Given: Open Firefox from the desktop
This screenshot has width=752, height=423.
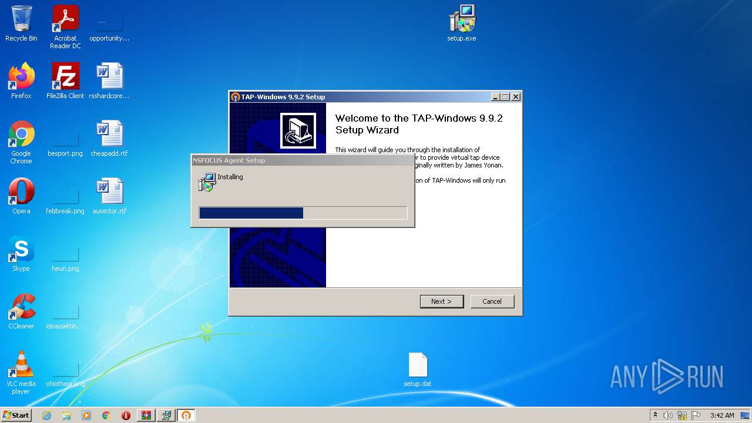Looking at the screenshot, I should (21, 81).
